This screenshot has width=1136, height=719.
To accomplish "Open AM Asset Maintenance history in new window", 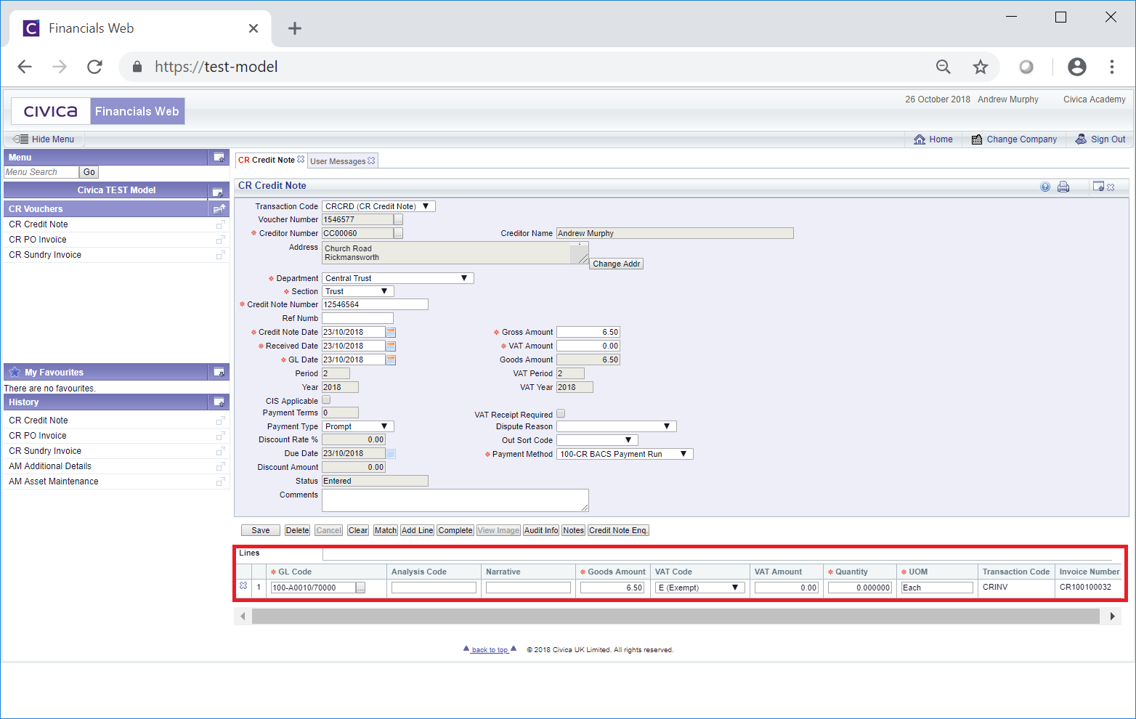I will coord(221,482).
